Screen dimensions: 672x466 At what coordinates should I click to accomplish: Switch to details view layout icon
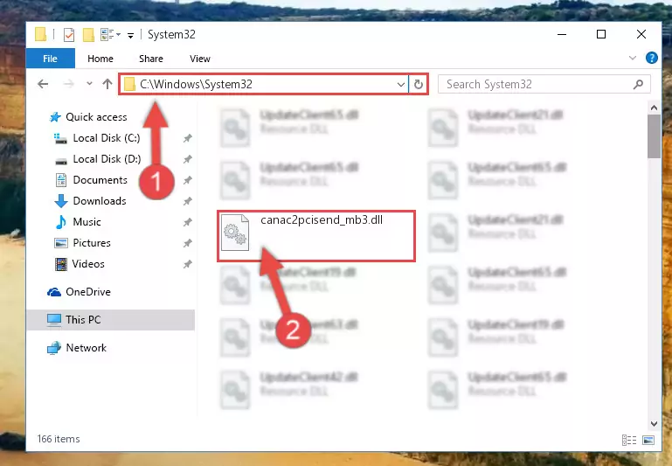point(628,441)
